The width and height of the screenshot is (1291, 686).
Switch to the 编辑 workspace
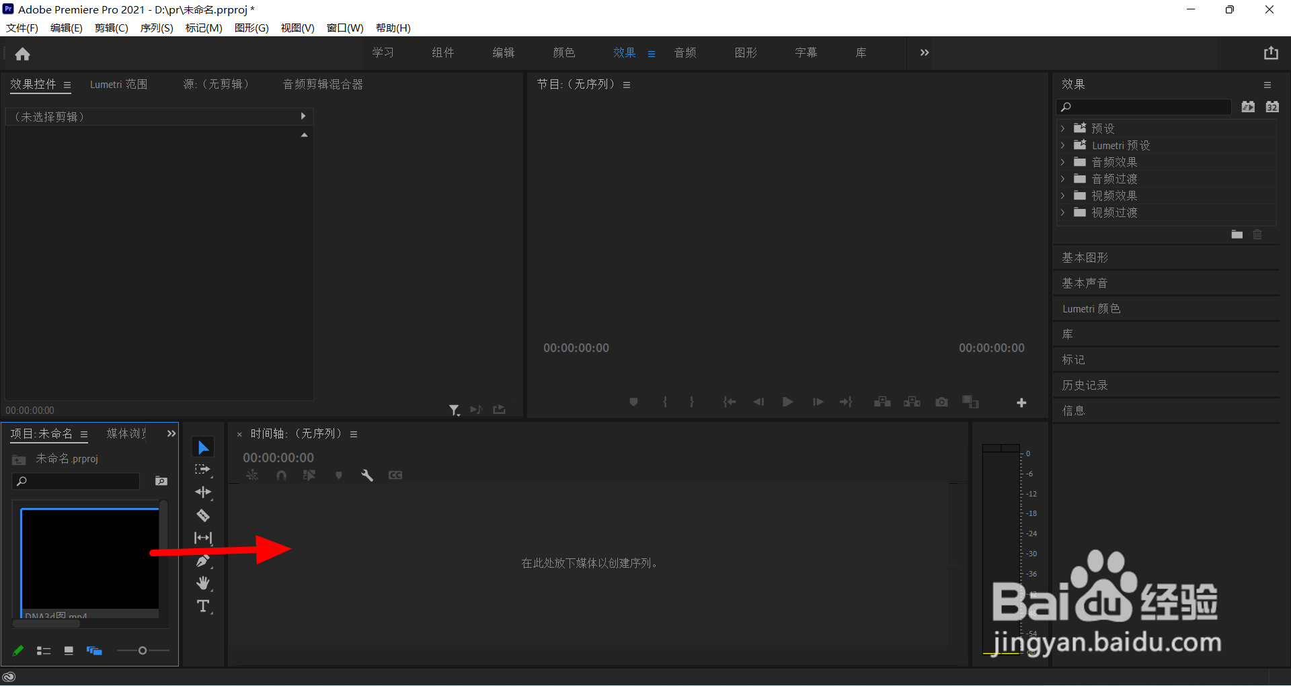click(x=504, y=52)
